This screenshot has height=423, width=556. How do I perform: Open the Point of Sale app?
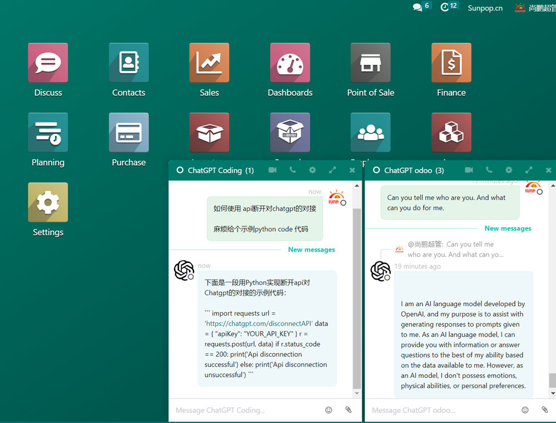click(370, 63)
